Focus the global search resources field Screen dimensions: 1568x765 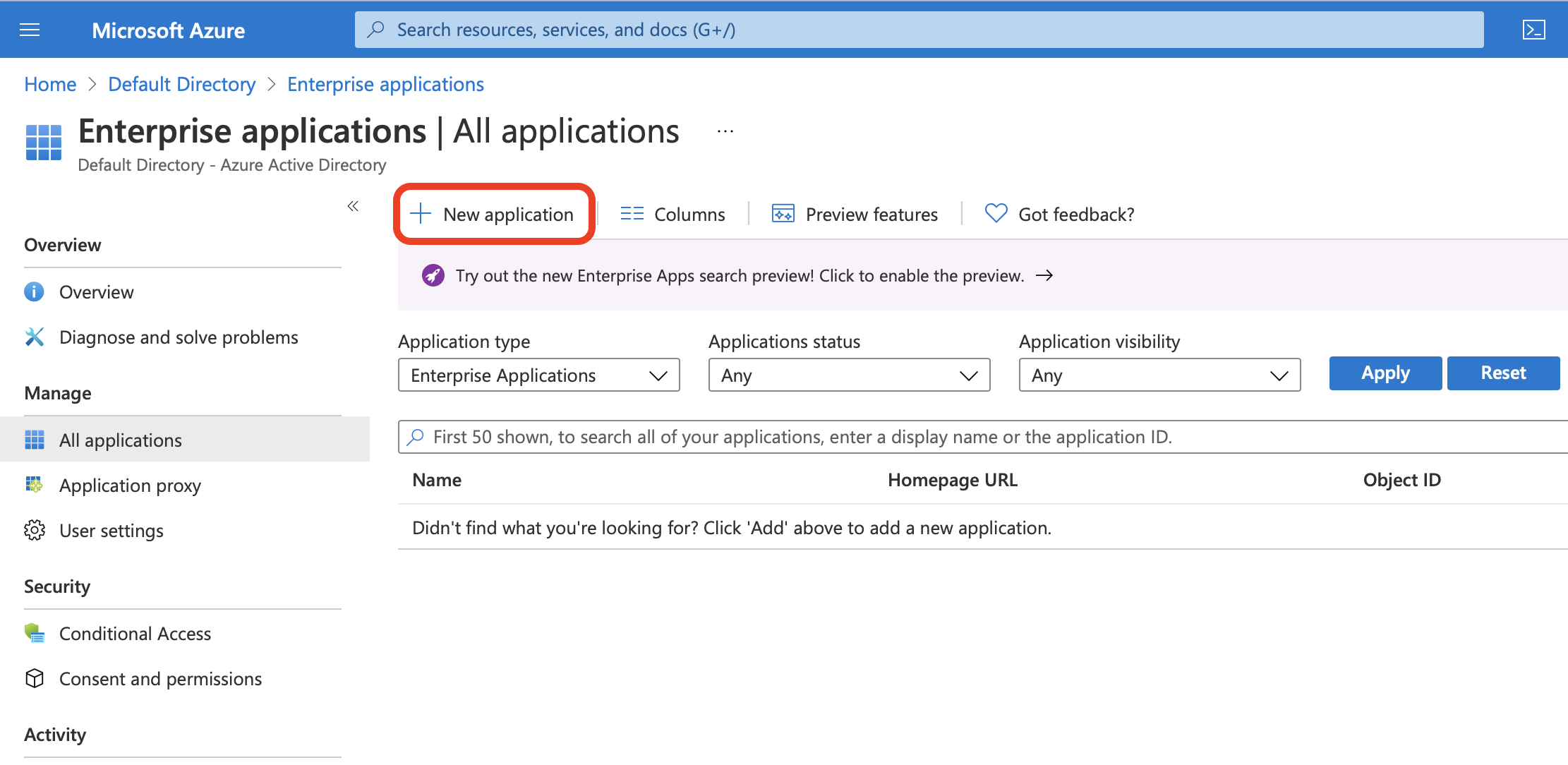(x=919, y=30)
